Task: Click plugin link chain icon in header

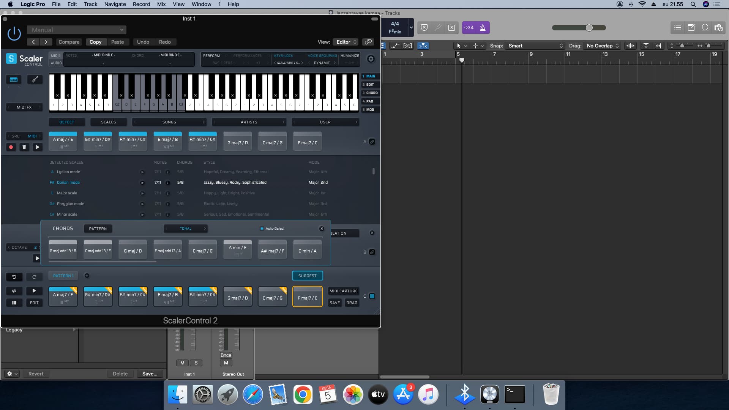Action: 368,42
